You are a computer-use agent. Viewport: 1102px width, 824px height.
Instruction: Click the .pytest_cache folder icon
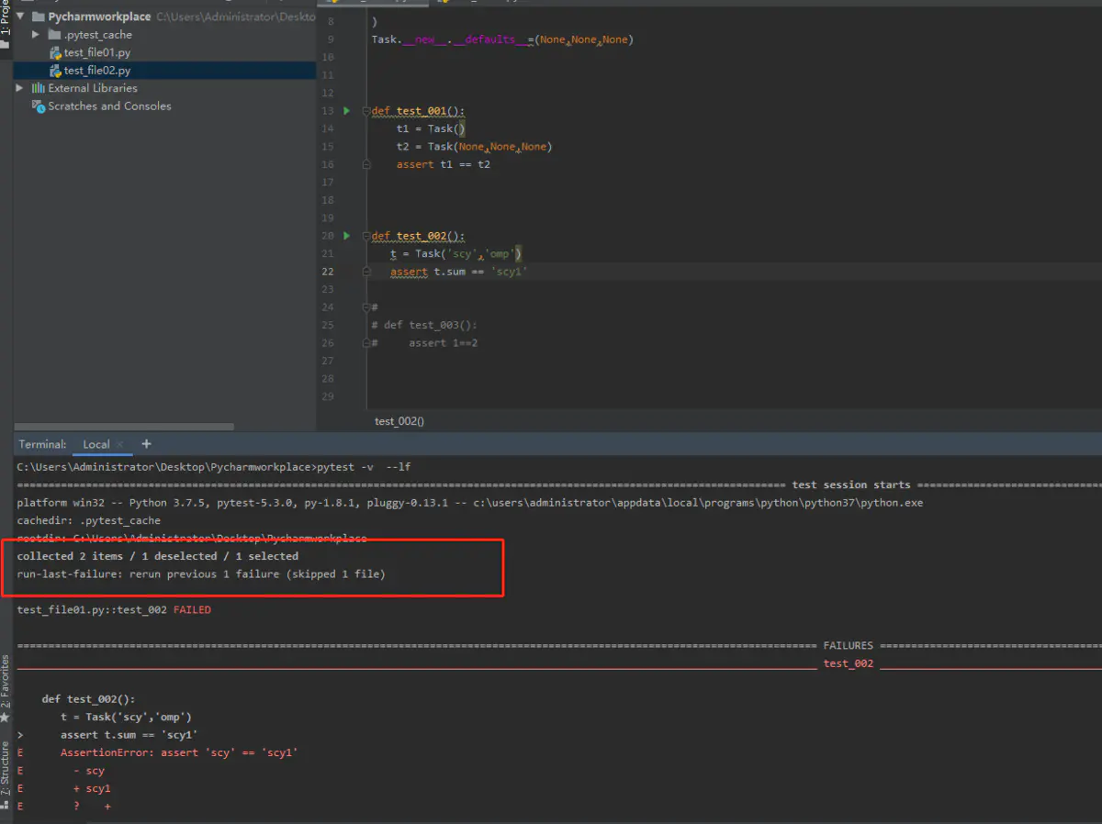click(x=54, y=35)
